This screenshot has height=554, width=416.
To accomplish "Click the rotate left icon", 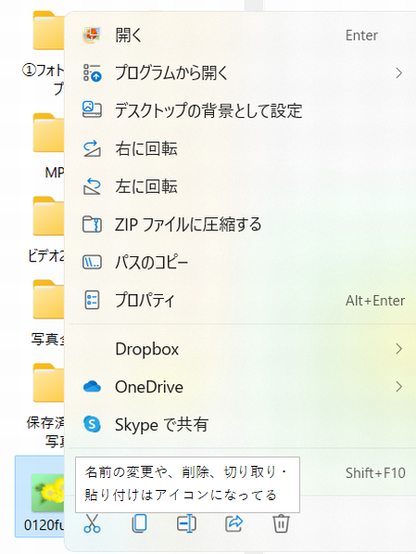I will pyautogui.click(x=92, y=187).
